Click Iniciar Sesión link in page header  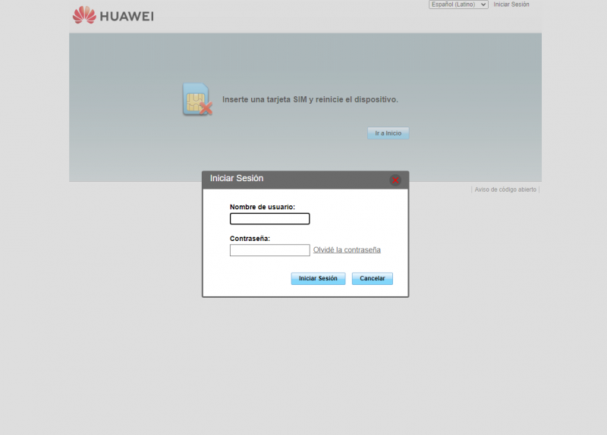coord(511,5)
